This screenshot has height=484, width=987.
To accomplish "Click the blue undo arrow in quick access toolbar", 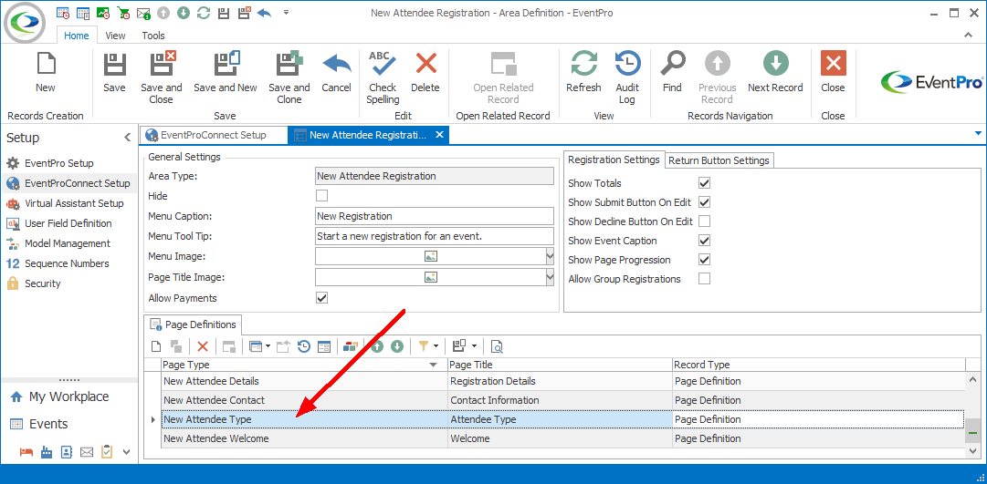I will tap(265, 13).
